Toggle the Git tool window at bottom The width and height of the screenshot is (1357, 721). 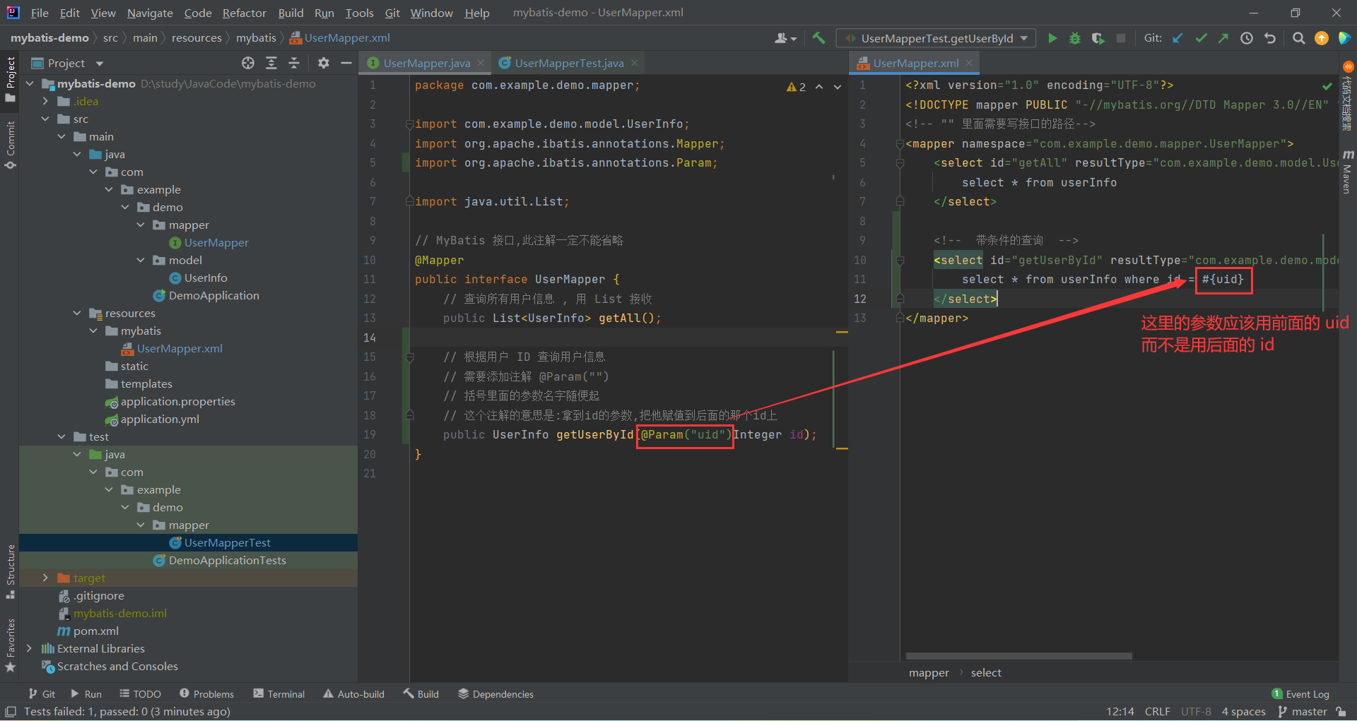pyautogui.click(x=42, y=694)
